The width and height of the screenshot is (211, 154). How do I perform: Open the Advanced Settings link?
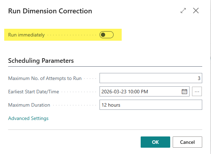point(28,119)
